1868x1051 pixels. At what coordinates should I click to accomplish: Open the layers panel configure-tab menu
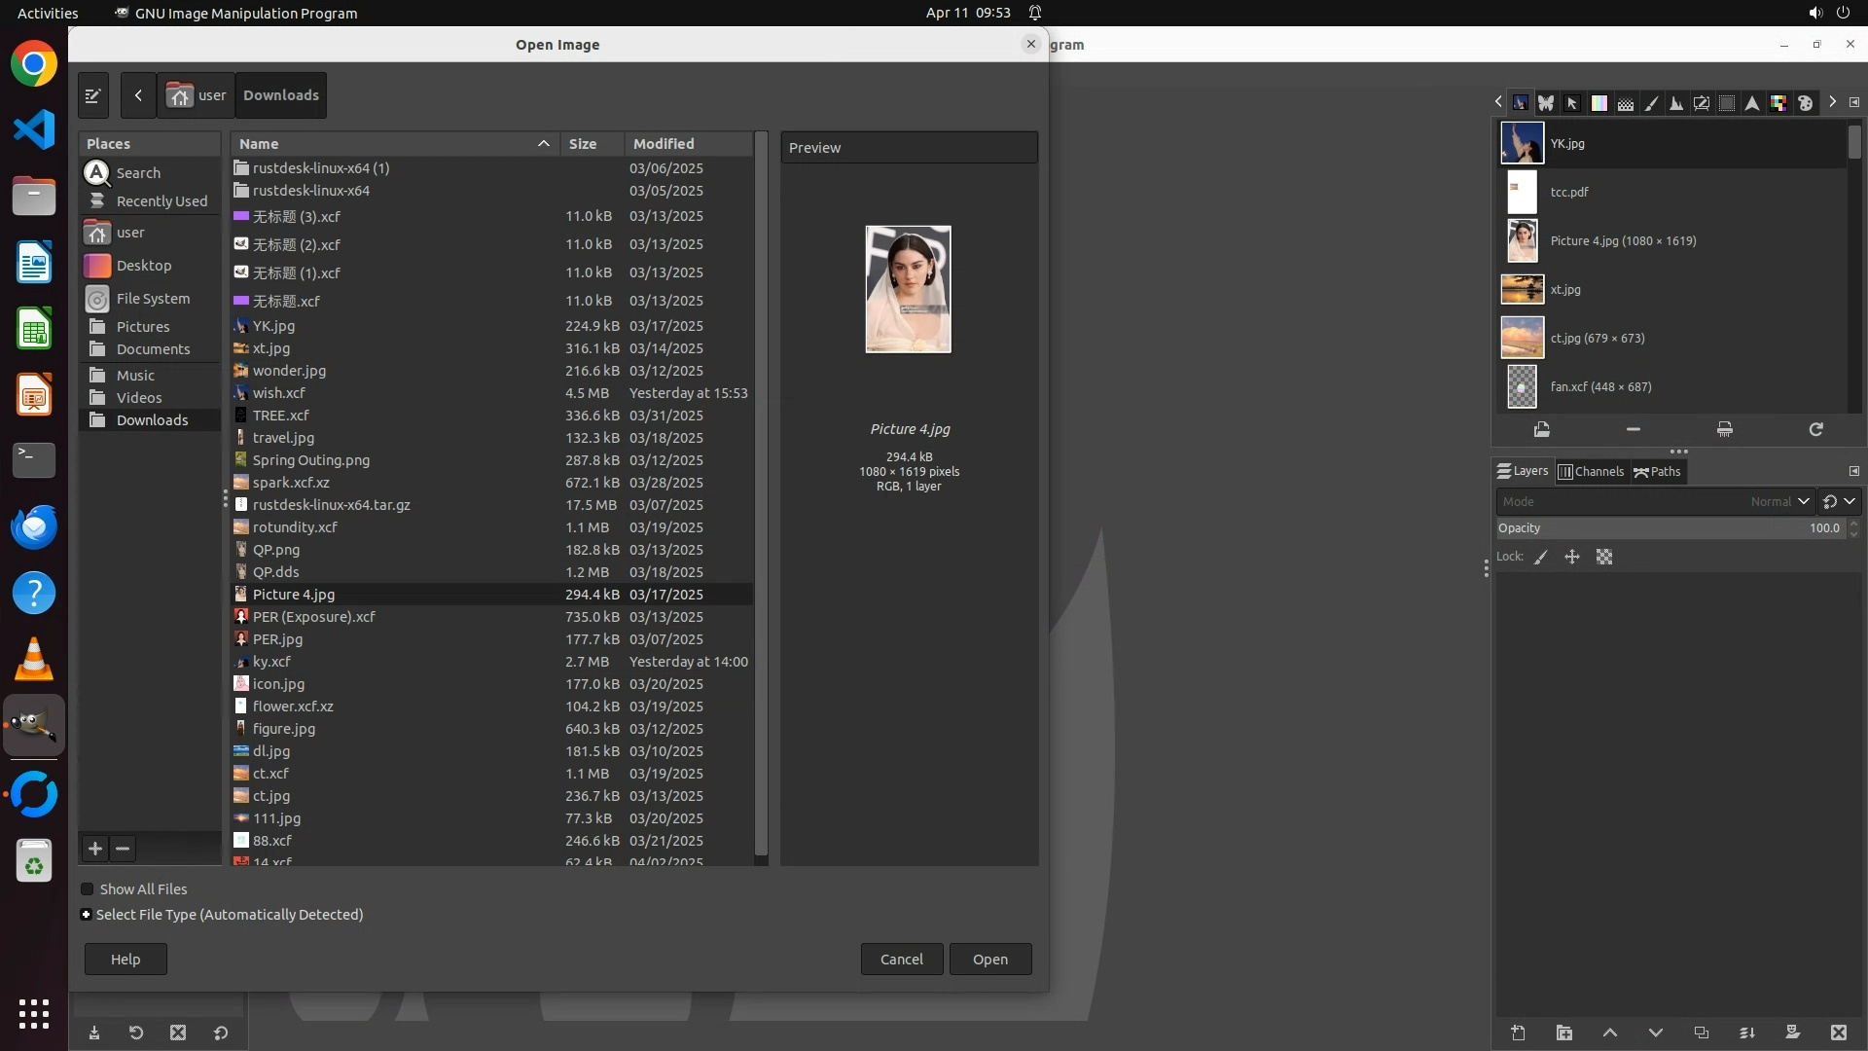click(x=1853, y=472)
